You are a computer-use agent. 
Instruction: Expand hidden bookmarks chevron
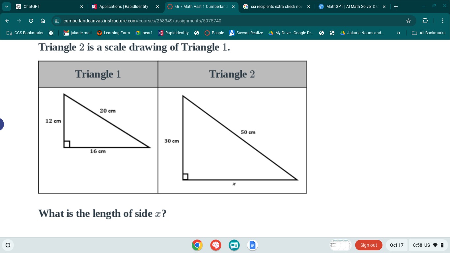(x=398, y=33)
